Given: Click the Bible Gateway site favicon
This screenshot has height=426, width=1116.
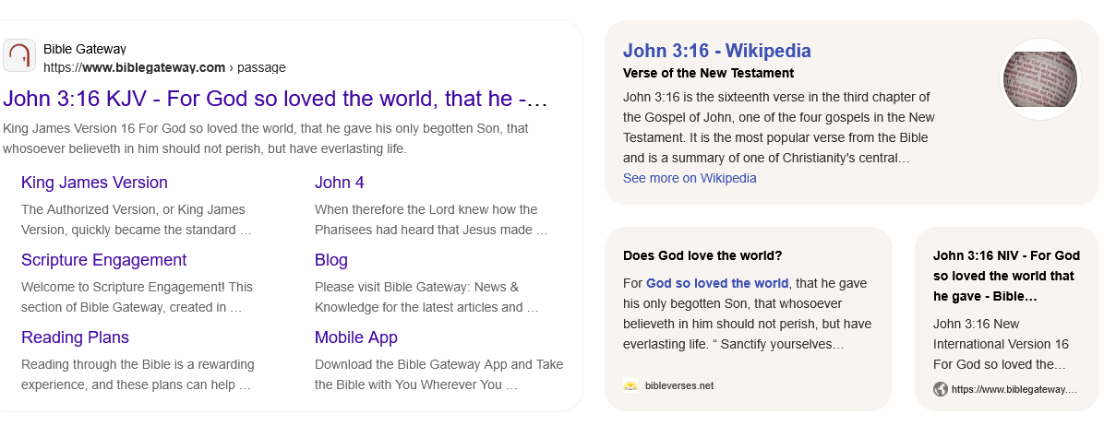Looking at the screenshot, I should 19,56.
